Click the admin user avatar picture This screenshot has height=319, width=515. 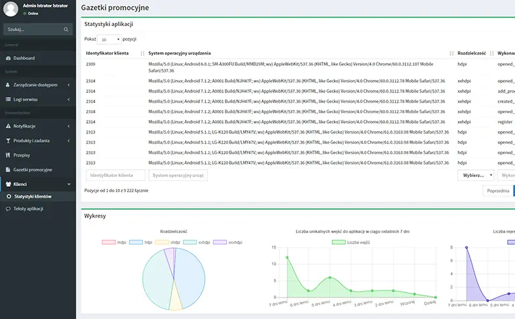tap(9, 8)
